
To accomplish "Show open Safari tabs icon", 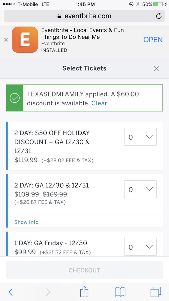I will (x=155, y=292).
